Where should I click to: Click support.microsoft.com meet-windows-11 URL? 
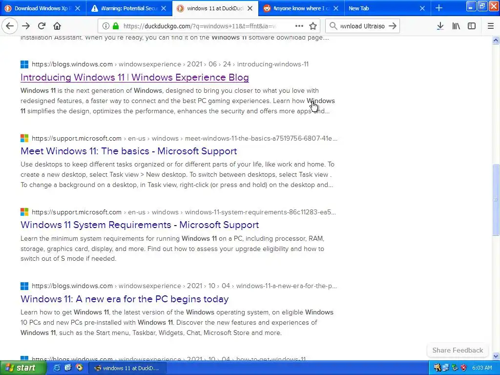tap(184, 138)
